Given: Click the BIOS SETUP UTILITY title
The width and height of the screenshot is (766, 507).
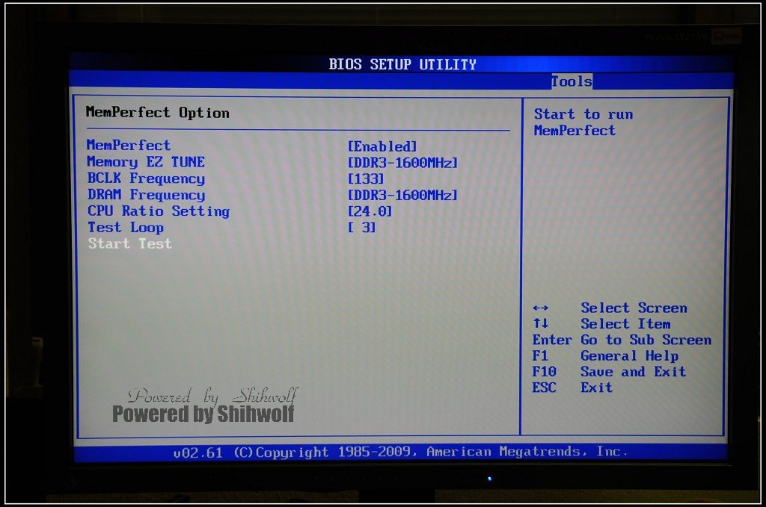Looking at the screenshot, I should [402, 64].
